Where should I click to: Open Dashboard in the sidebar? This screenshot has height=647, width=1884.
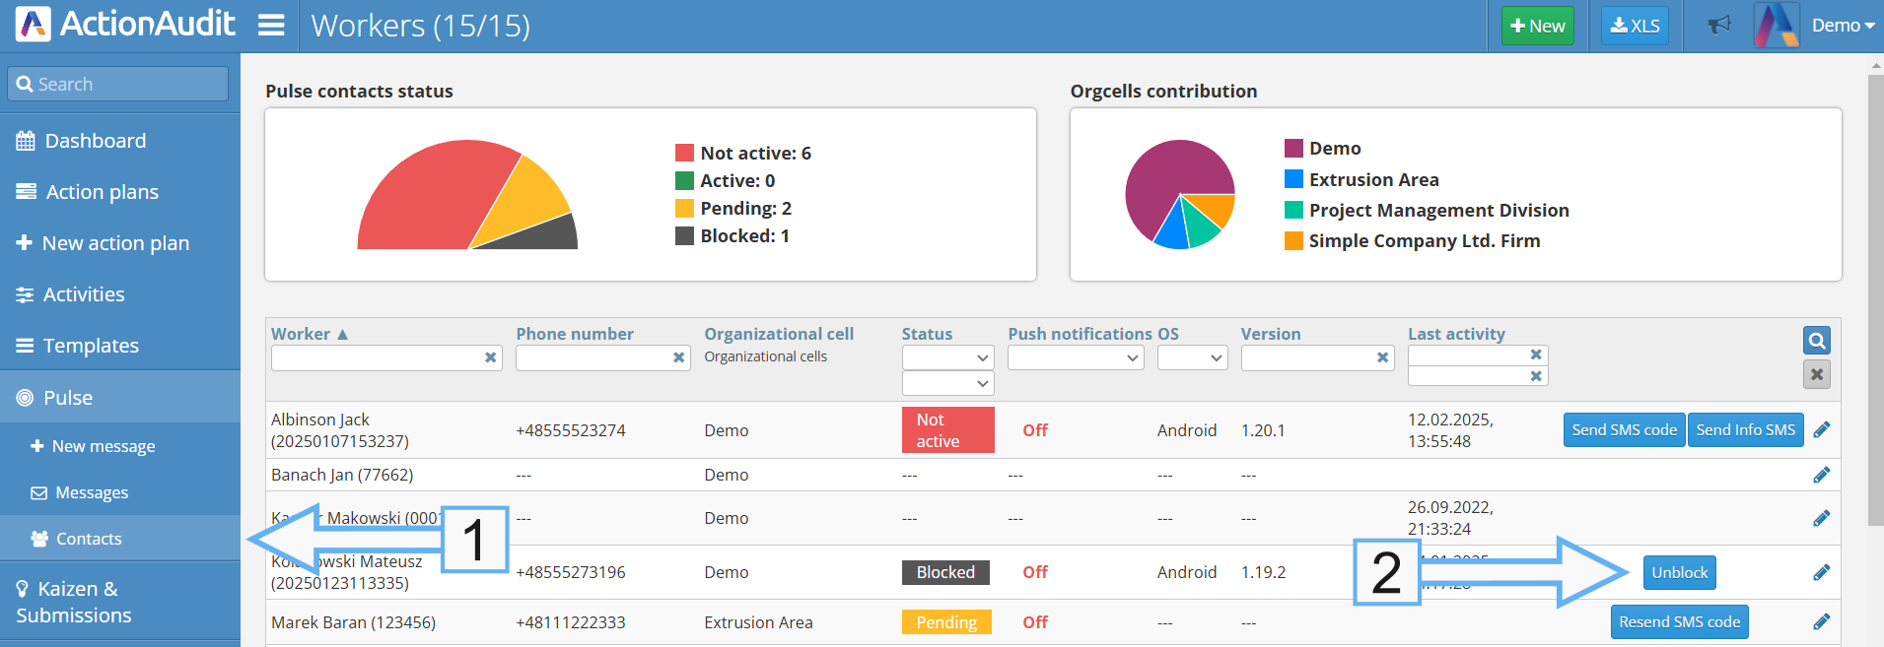(95, 141)
